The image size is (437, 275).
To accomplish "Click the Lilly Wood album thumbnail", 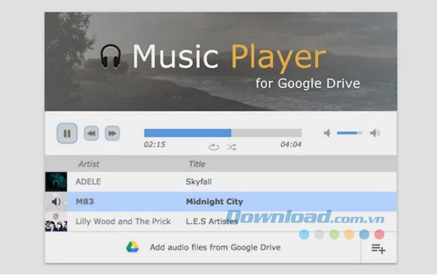I will [x=56, y=222].
